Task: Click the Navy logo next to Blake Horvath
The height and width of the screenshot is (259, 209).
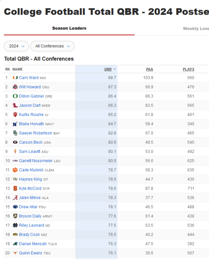Action: coord(15,124)
